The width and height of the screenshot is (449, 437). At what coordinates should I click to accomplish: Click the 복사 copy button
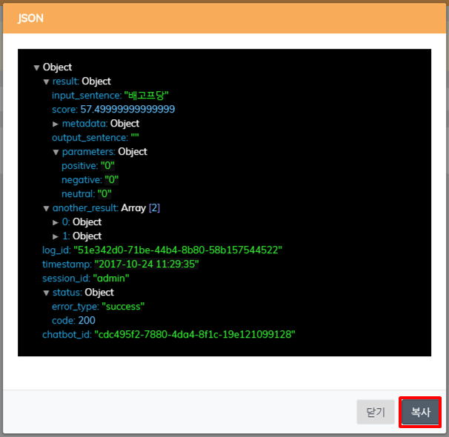coord(420,412)
